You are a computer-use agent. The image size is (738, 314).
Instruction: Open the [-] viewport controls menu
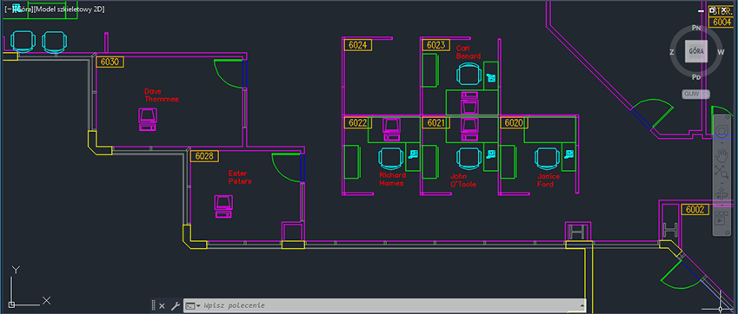(8, 10)
